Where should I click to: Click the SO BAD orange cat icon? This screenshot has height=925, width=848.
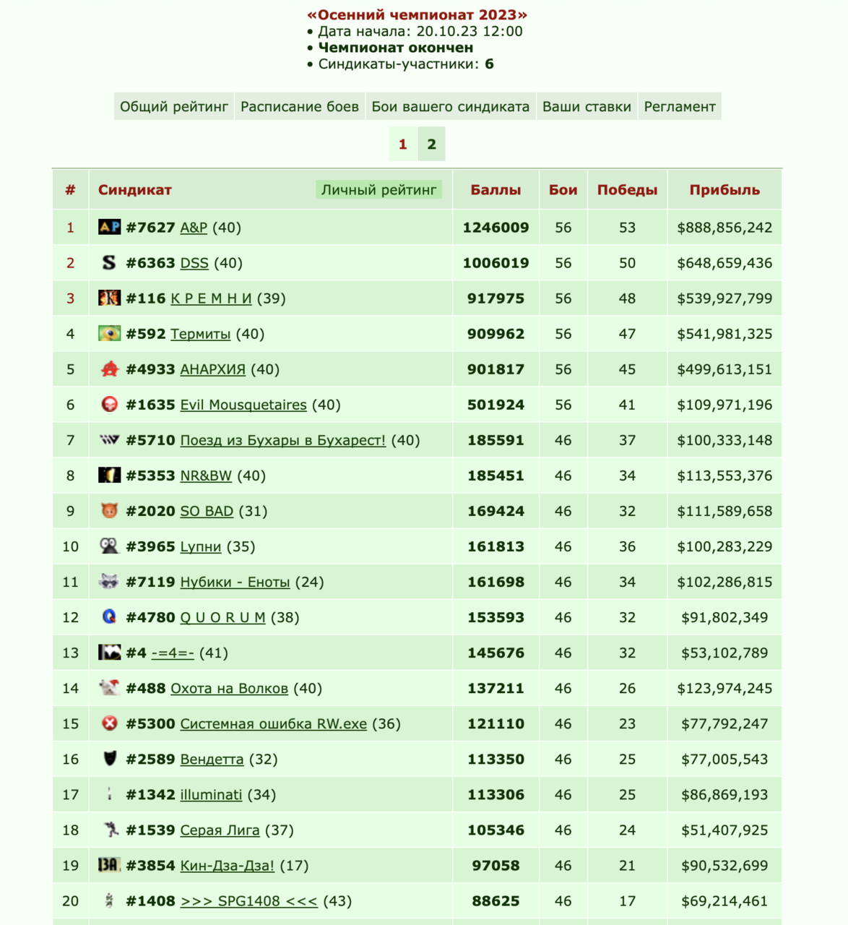(109, 510)
